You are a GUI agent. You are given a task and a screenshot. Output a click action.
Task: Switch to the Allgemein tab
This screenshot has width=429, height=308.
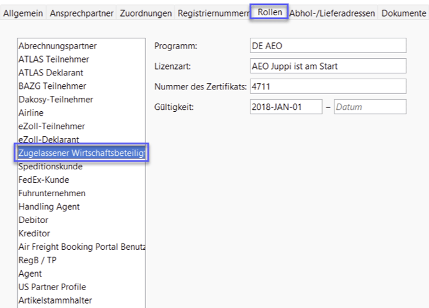22,13
